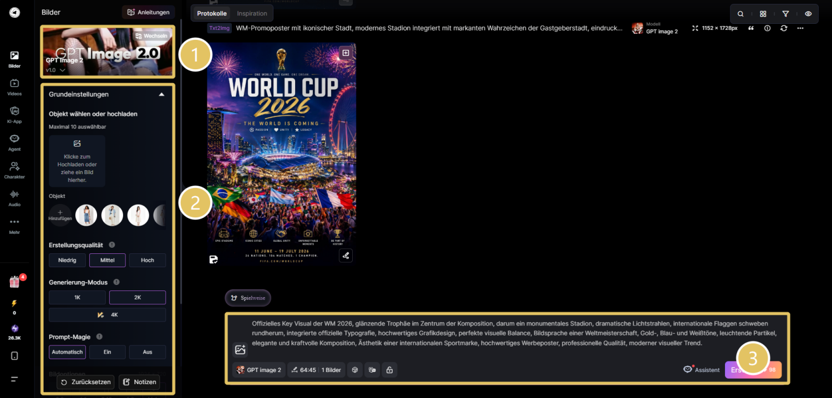Viewport: 832px width, 398px height.
Task: Select the first object thumbnail in blue dress
Action: [x=86, y=215]
